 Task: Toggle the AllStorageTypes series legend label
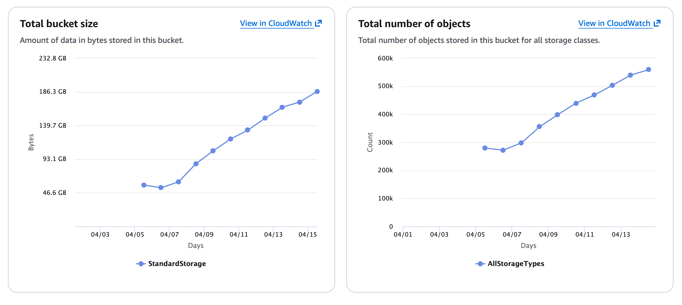pos(516,264)
